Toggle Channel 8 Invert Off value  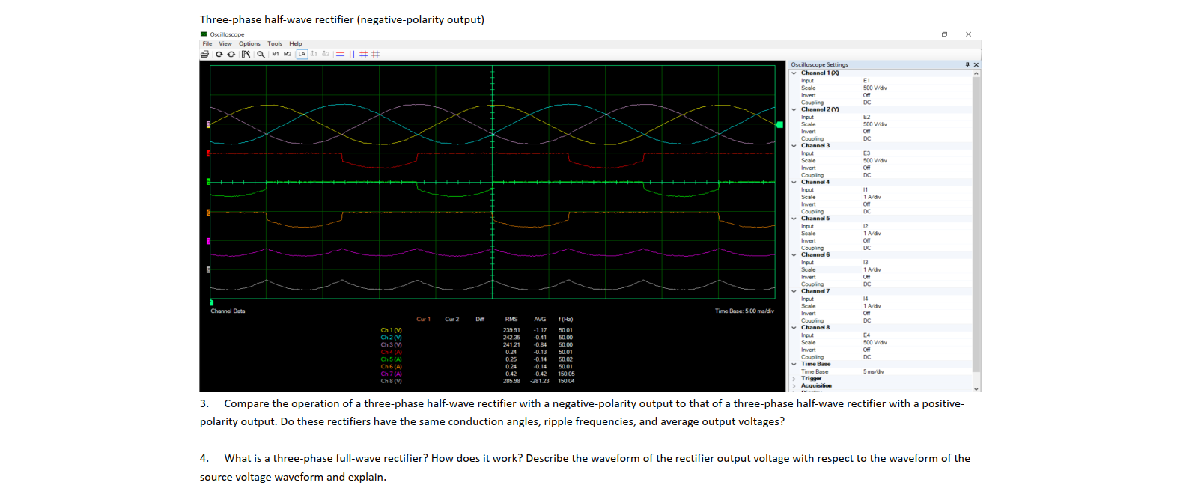coord(866,350)
